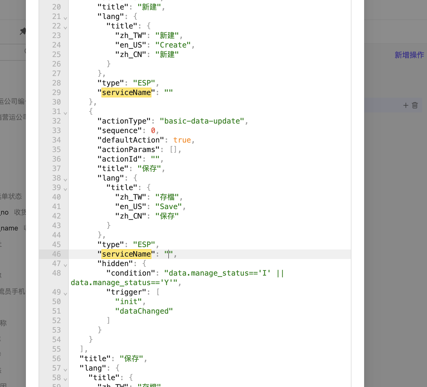Click the trash delete icon

pos(415,105)
